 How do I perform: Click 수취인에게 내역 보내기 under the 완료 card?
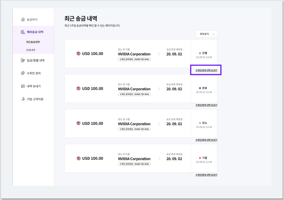click(206, 105)
